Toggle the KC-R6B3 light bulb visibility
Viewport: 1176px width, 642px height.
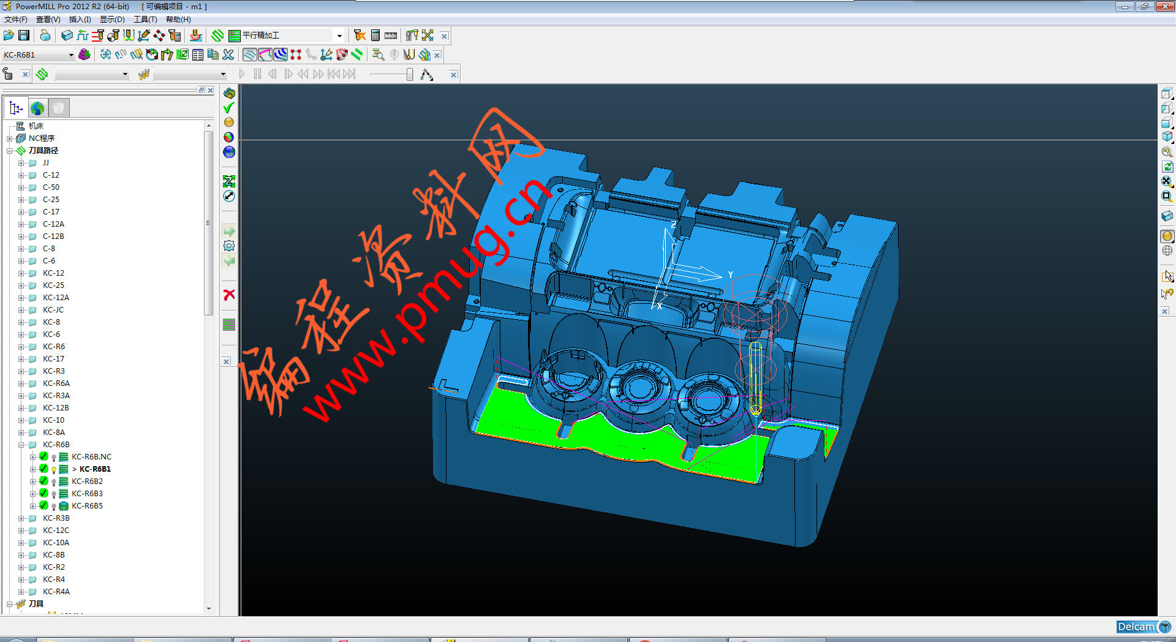pyautogui.click(x=54, y=494)
